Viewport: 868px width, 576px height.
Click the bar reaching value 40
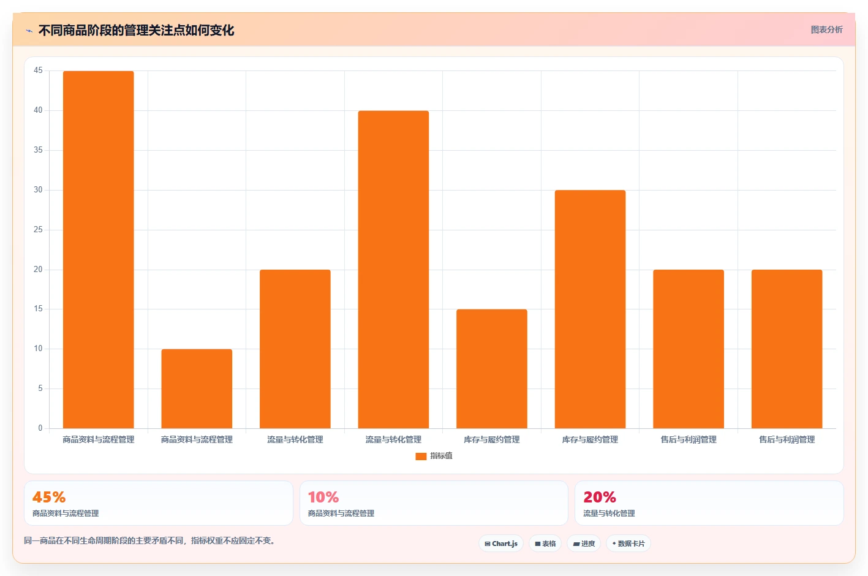click(393, 270)
